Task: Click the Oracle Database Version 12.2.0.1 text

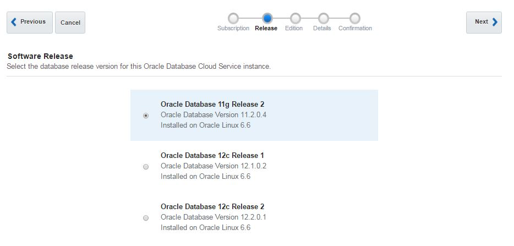Action: pyautogui.click(x=214, y=217)
